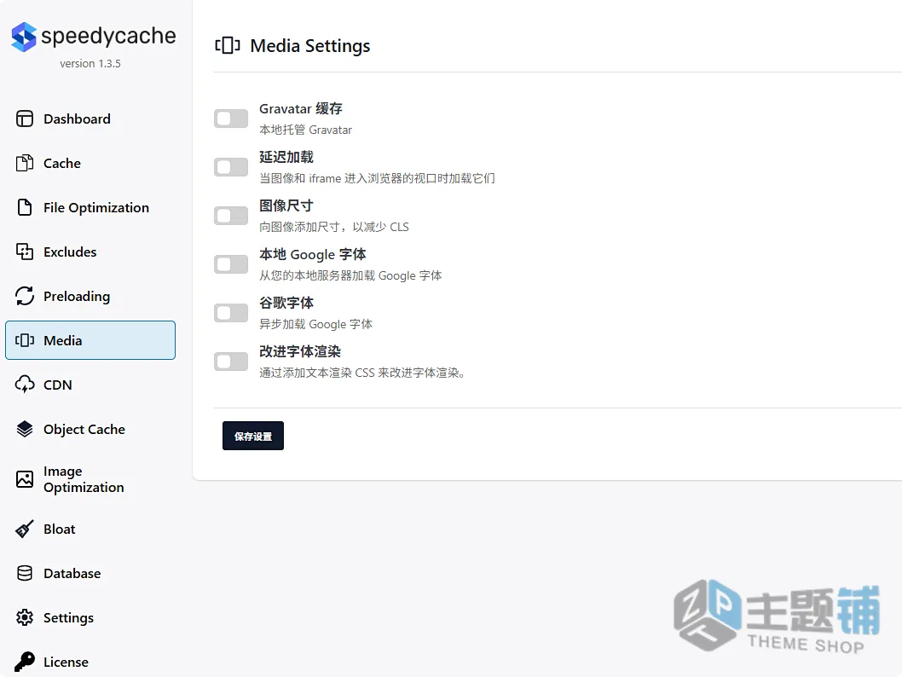Click the File Optimization document icon
This screenshot has width=902, height=677.
pyautogui.click(x=25, y=207)
